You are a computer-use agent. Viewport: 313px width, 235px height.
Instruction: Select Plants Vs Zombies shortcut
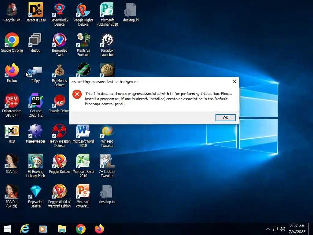coord(83,45)
